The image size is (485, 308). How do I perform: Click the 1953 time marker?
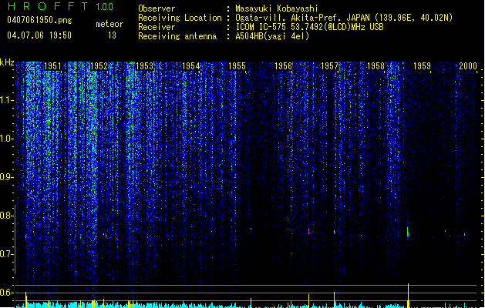[x=145, y=66]
